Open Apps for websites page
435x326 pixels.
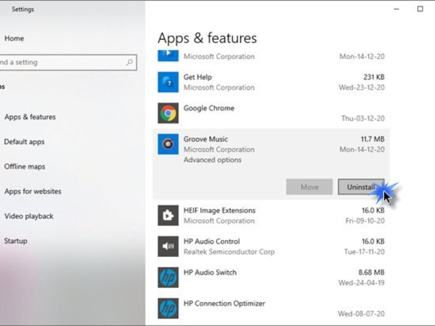(x=33, y=191)
